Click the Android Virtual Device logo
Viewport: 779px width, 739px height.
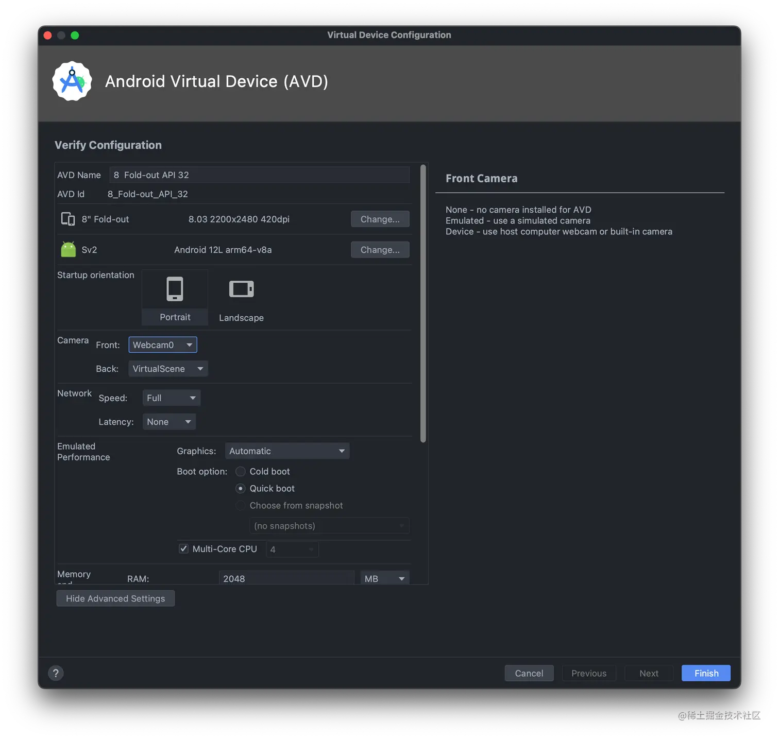72,81
